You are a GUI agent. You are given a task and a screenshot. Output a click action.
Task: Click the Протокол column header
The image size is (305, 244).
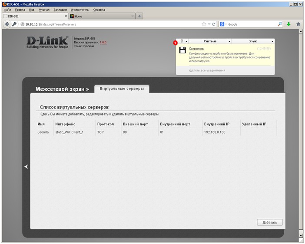[x=106, y=124]
